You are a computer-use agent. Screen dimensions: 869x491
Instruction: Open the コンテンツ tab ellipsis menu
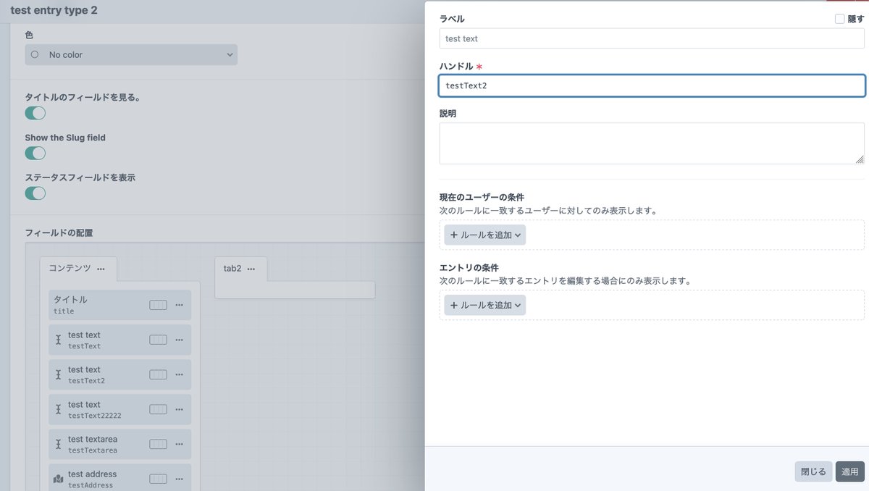click(x=101, y=269)
